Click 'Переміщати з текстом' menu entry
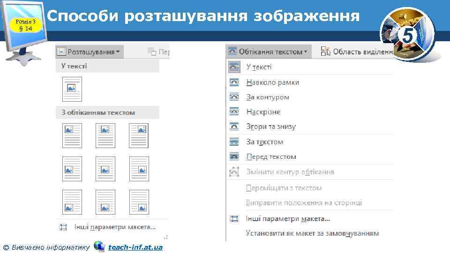Screen dimensions: 450x253 [x=310, y=188]
